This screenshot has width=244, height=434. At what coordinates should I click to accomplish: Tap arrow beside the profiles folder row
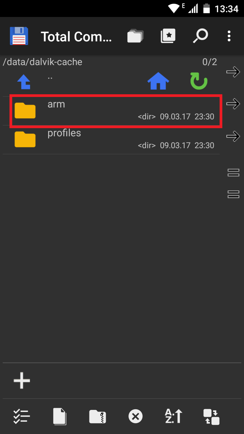tap(233, 137)
